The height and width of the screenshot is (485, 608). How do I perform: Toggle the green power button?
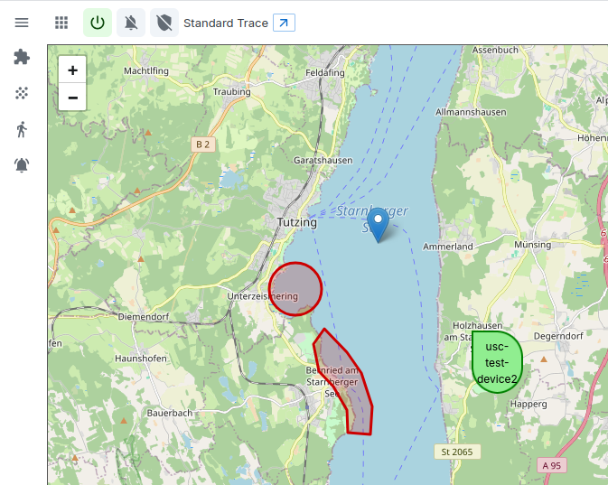coord(98,23)
